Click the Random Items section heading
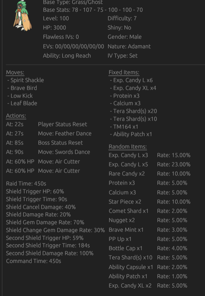205x296 pixels. click(x=128, y=147)
